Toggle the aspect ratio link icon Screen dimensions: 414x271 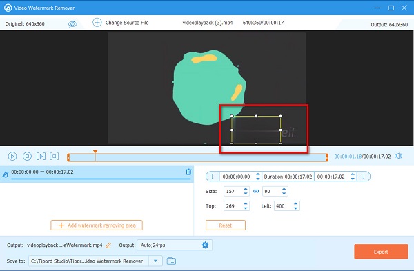point(256,191)
